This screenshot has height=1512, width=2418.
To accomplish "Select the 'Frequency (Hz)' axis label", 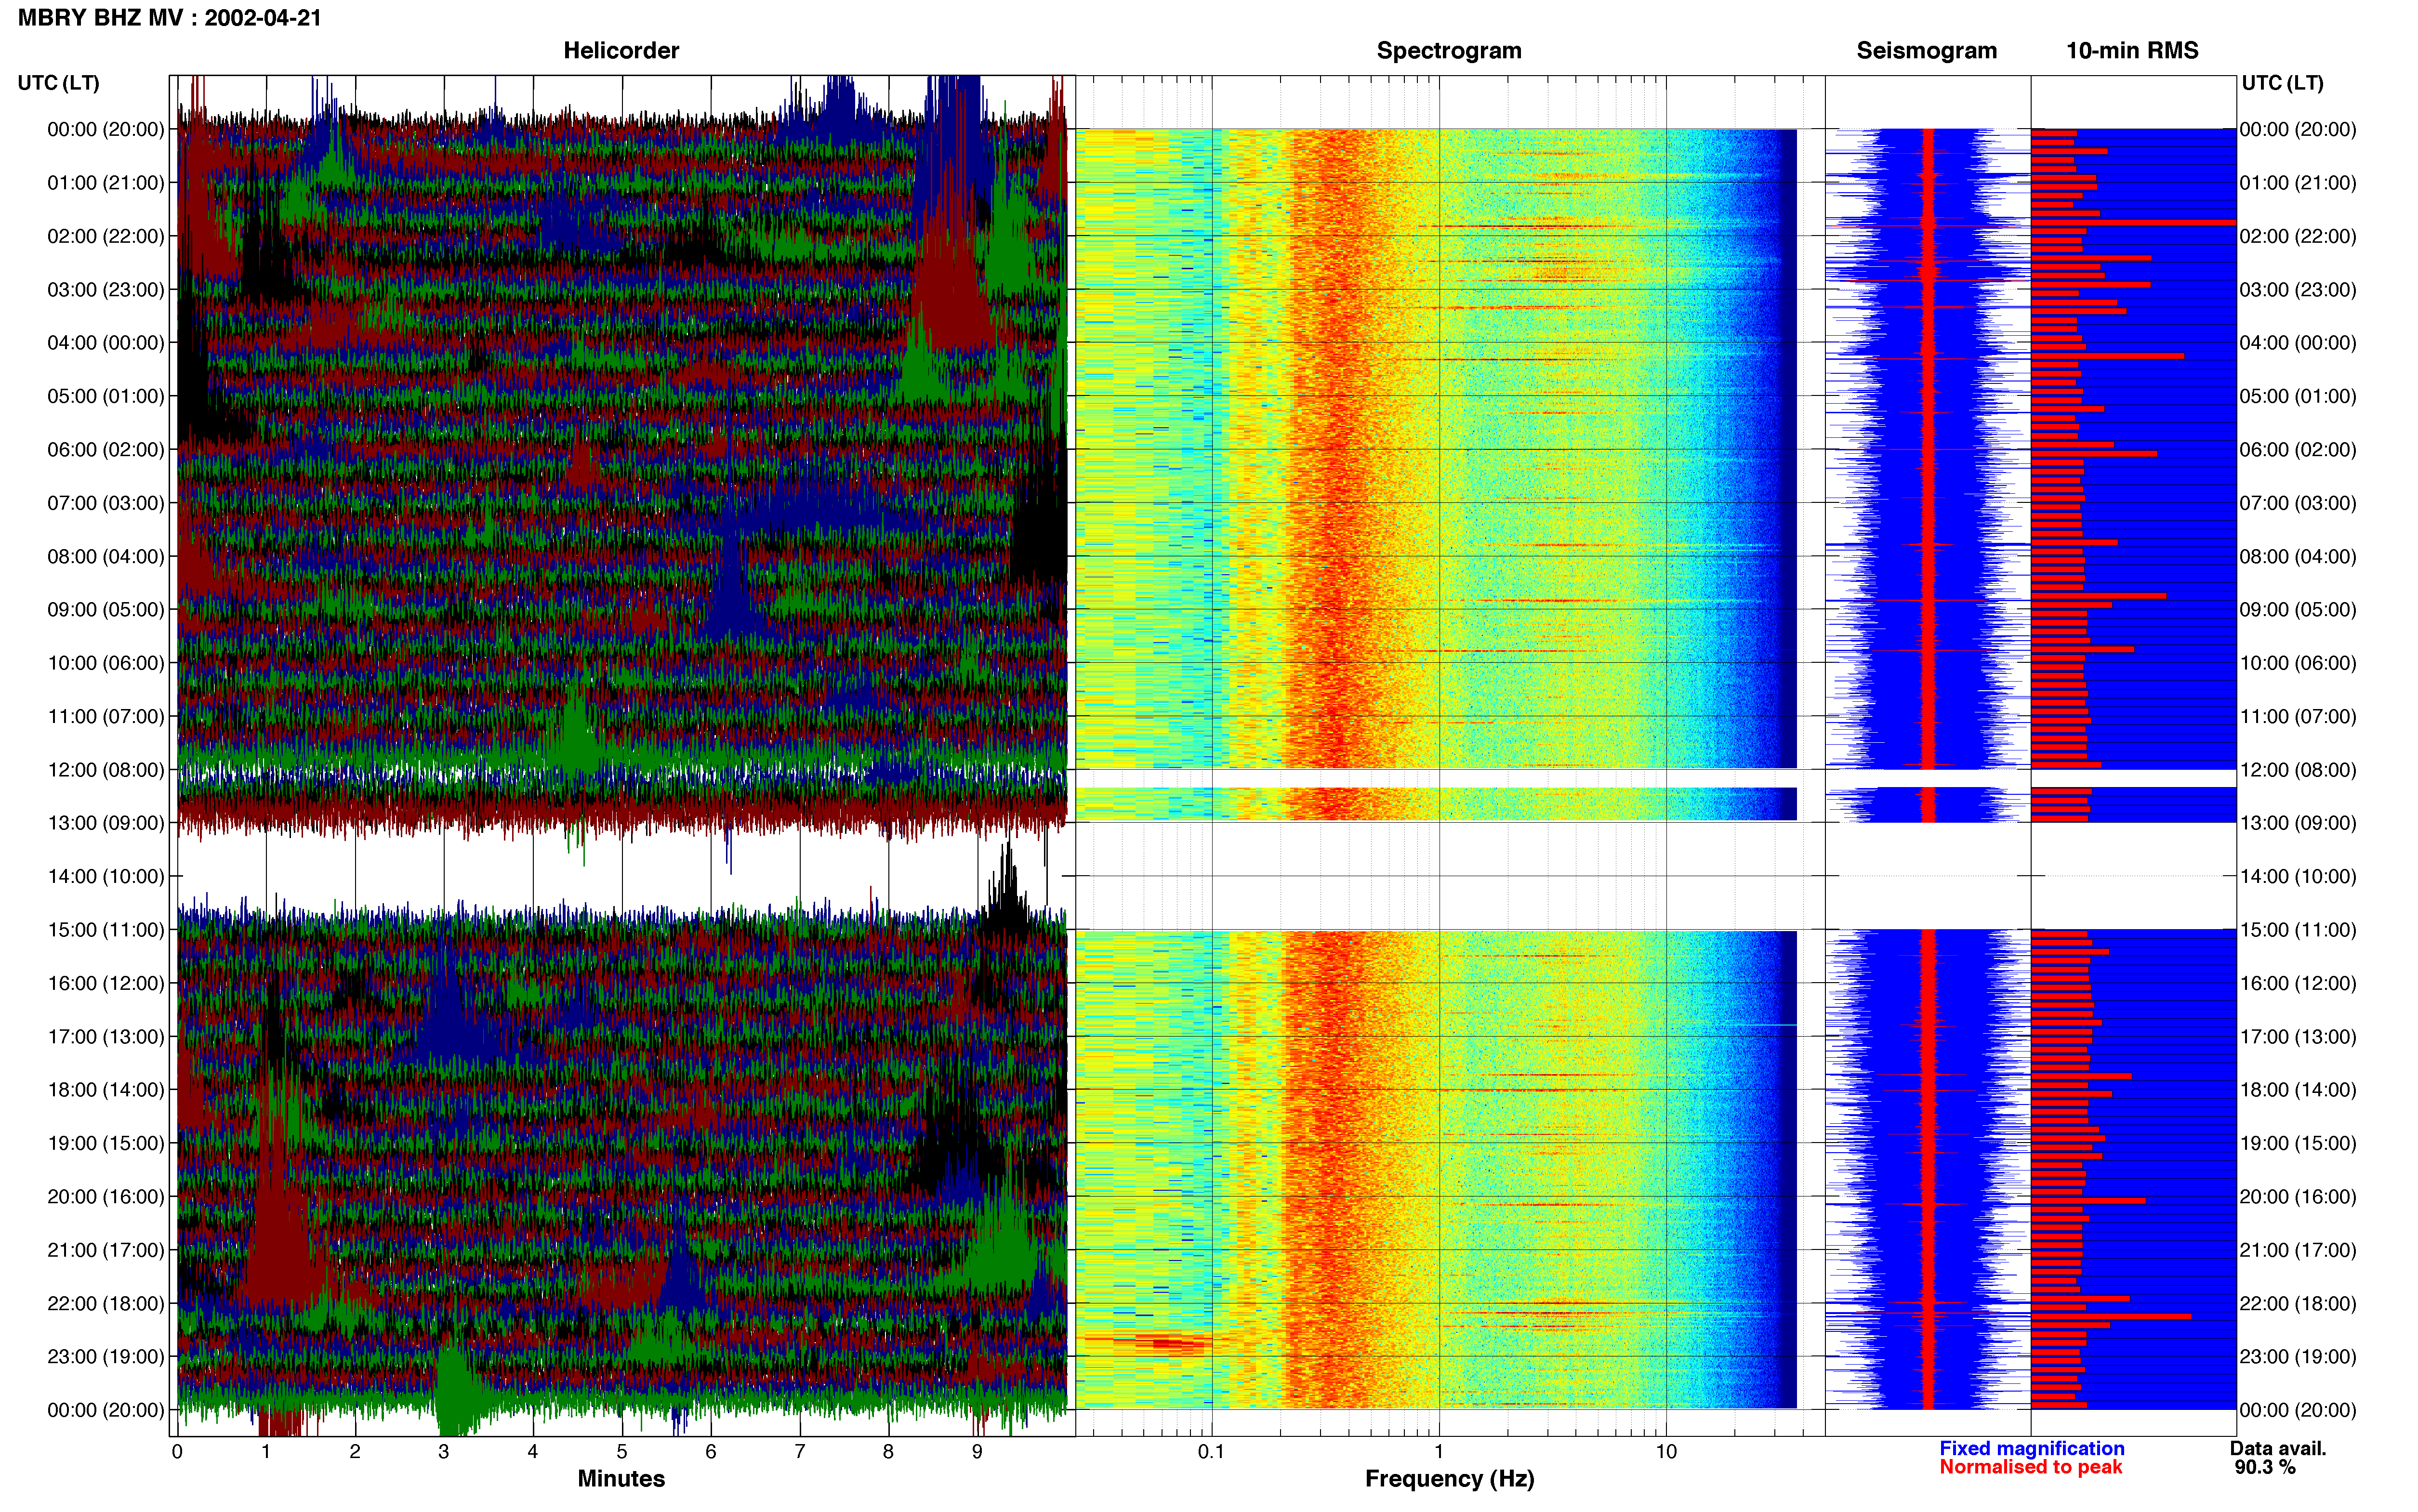I will (1449, 1479).
